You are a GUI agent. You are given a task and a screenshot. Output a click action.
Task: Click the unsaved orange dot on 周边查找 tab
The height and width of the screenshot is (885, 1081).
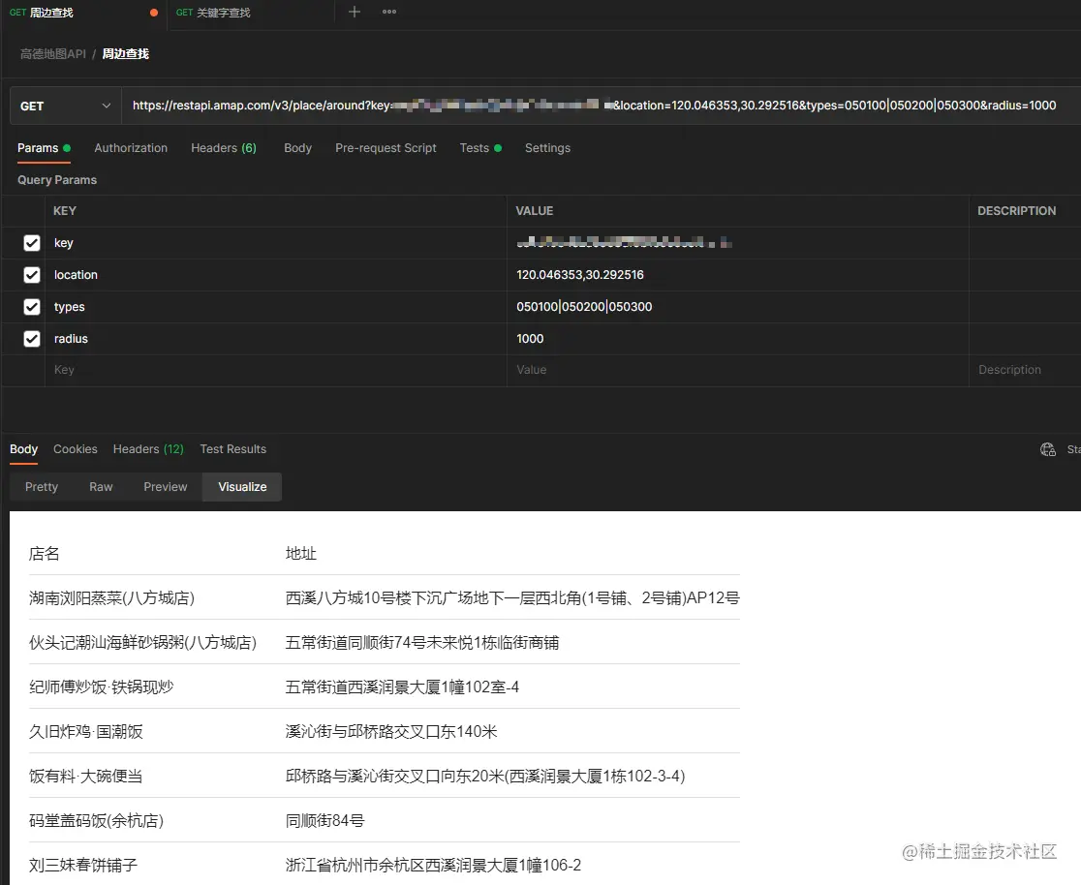[154, 13]
